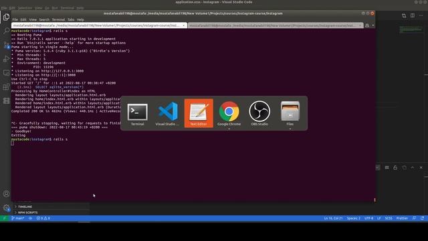Open More Actions ellipsis in VS Code editor
The width and height of the screenshot is (428, 241).
[x=421, y=15]
